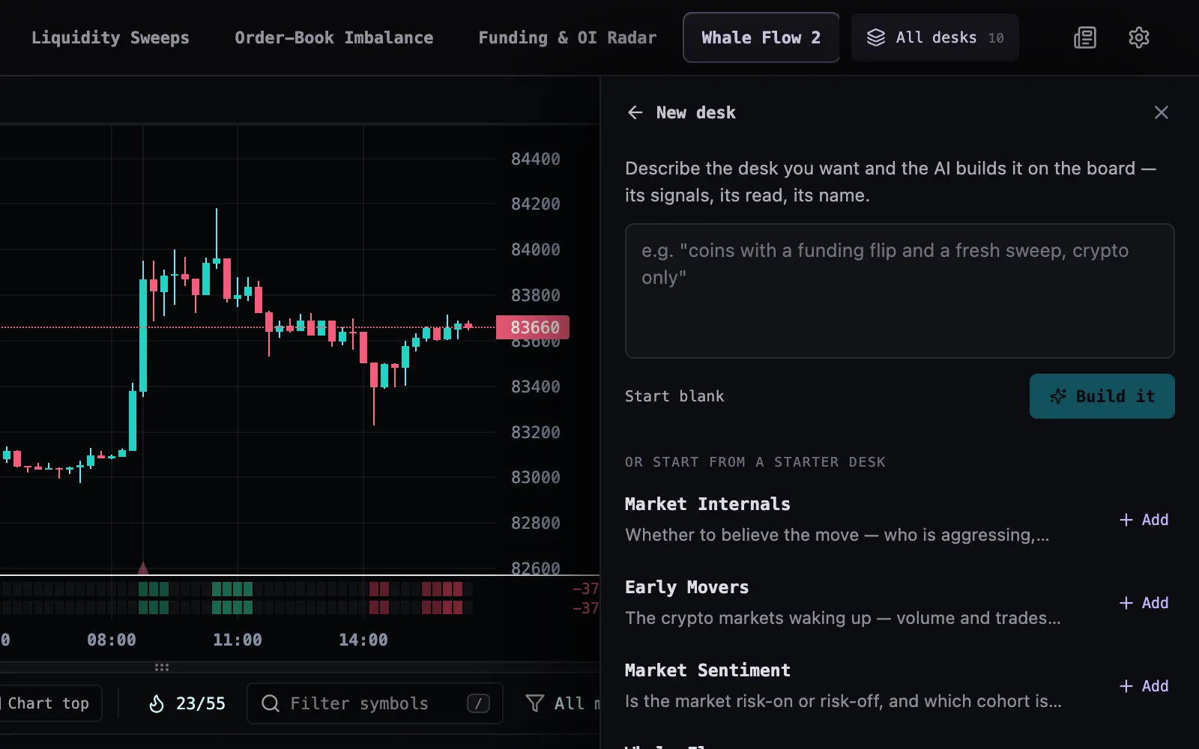Focus the desk description text box

(899, 291)
